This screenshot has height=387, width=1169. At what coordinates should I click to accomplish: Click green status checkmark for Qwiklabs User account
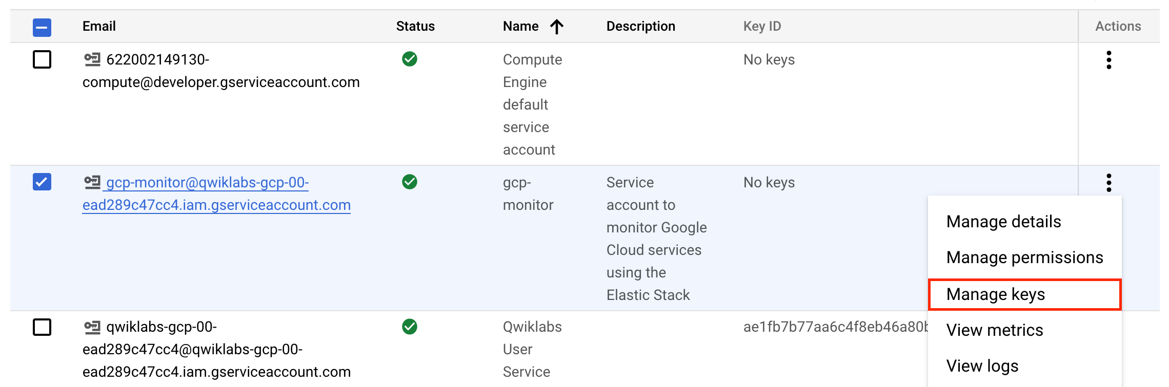pyautogui.click(x=409, y=327)
